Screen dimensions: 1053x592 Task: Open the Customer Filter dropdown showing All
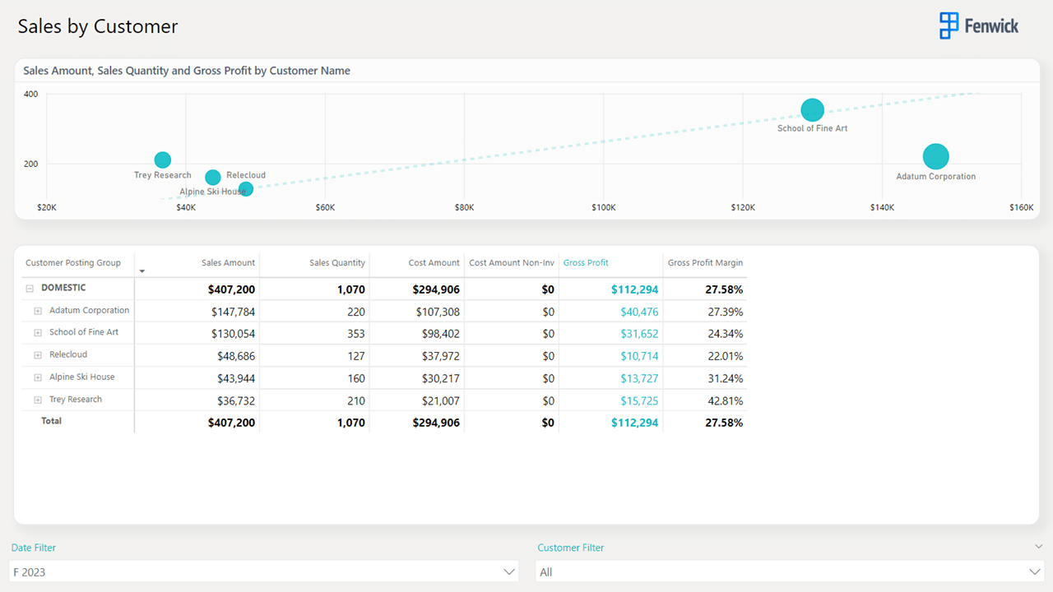pos(788,571)
